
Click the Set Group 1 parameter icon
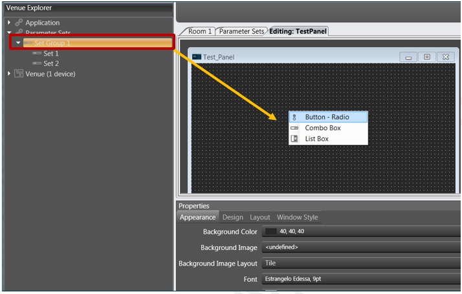tap(28, 43)
